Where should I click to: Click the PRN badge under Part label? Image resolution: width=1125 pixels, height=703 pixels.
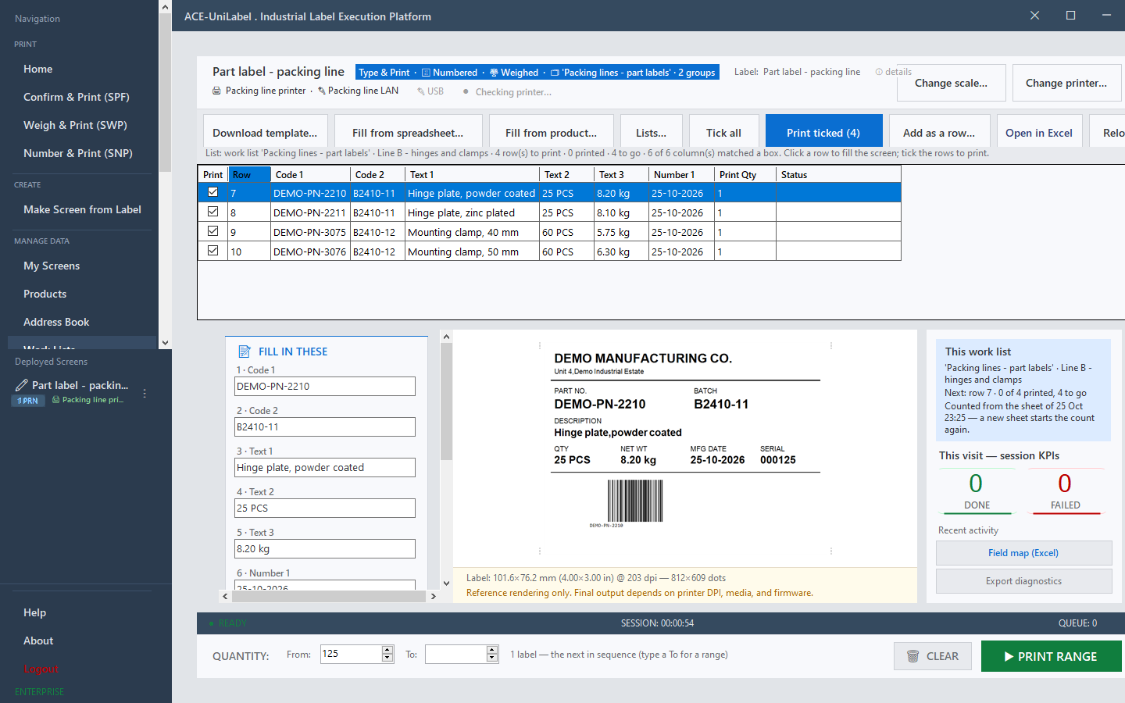click(x=27, y=400)
